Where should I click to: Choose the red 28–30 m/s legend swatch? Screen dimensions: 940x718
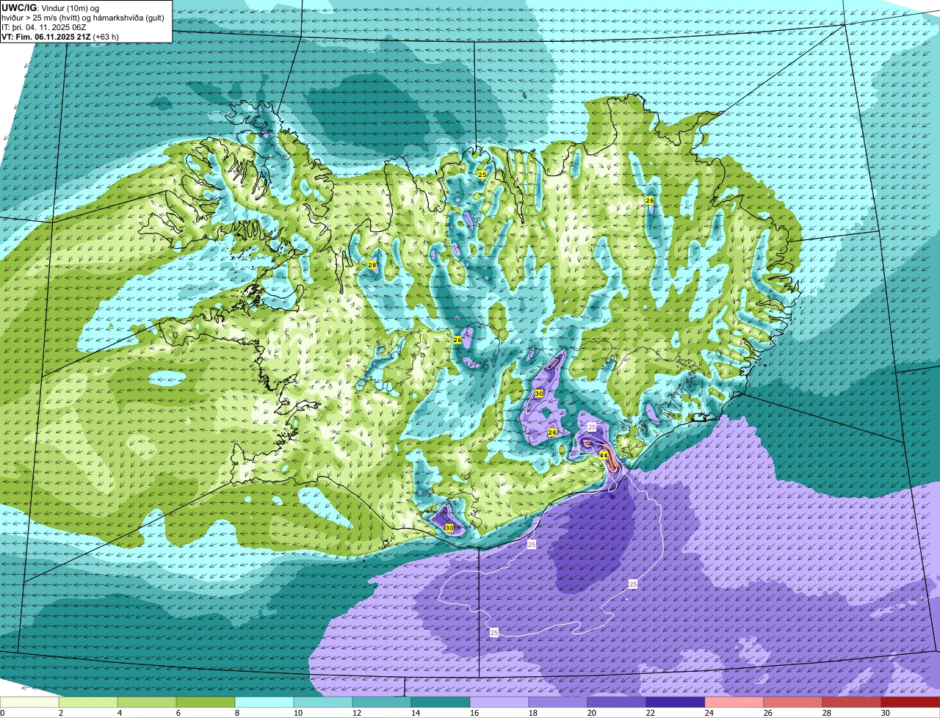(x=852, y=703)
